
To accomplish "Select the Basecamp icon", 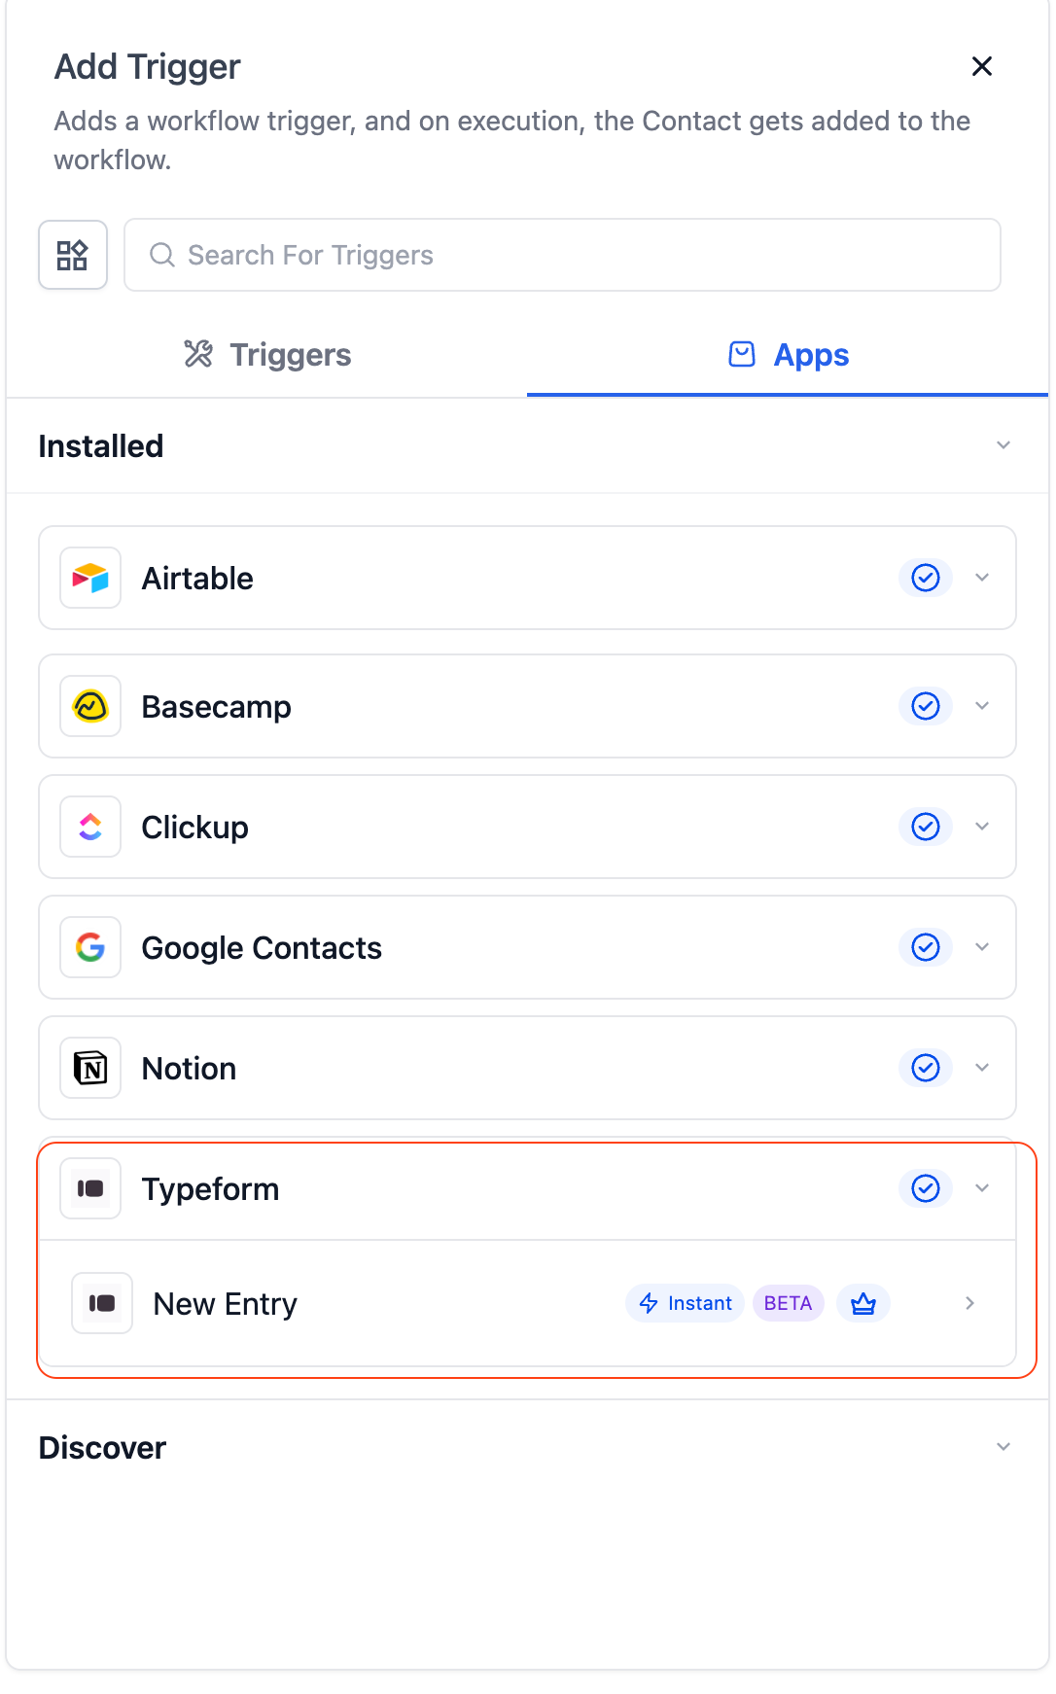I will coord(89,706).
